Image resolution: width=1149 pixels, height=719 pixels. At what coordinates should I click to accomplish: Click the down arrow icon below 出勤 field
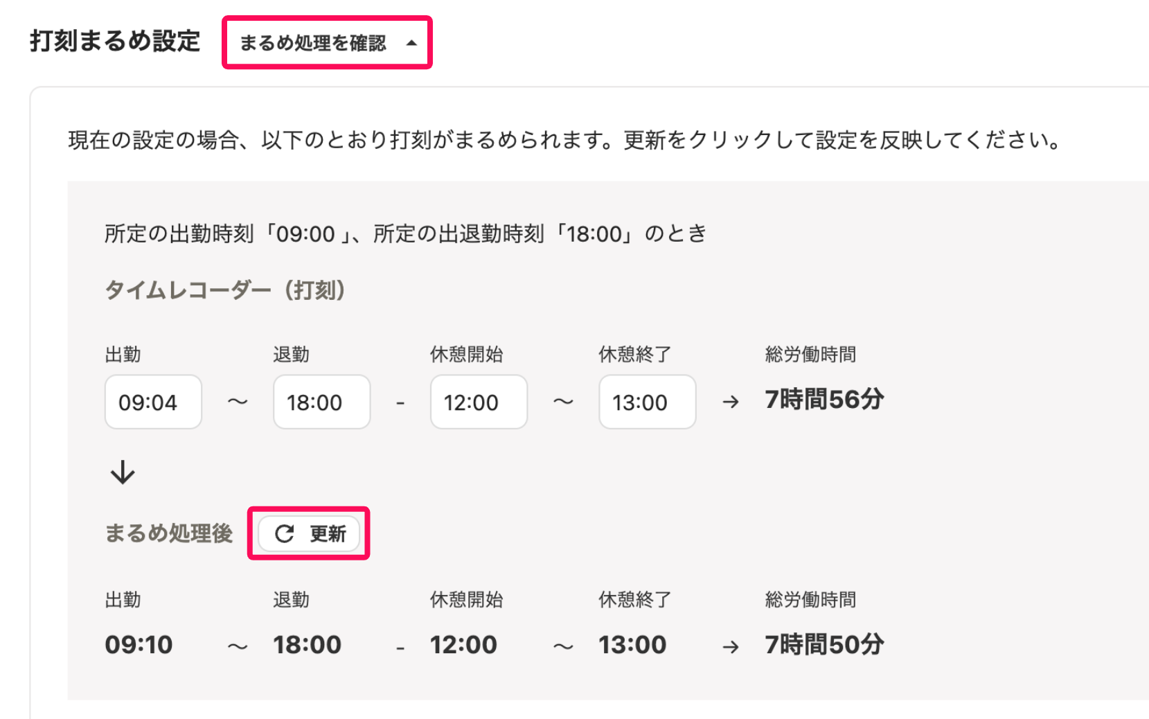(123, 472)
